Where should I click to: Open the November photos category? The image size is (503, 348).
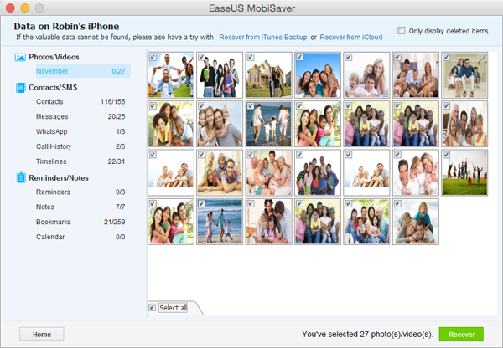[x=83, y=71]
